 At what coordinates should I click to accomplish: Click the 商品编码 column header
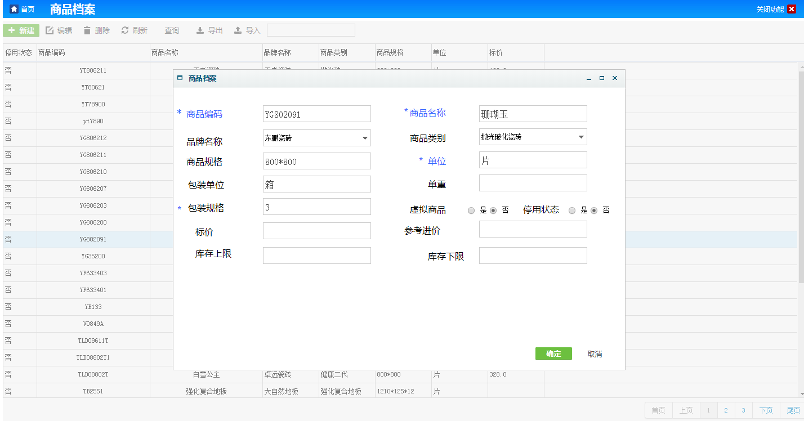point(93,52)
